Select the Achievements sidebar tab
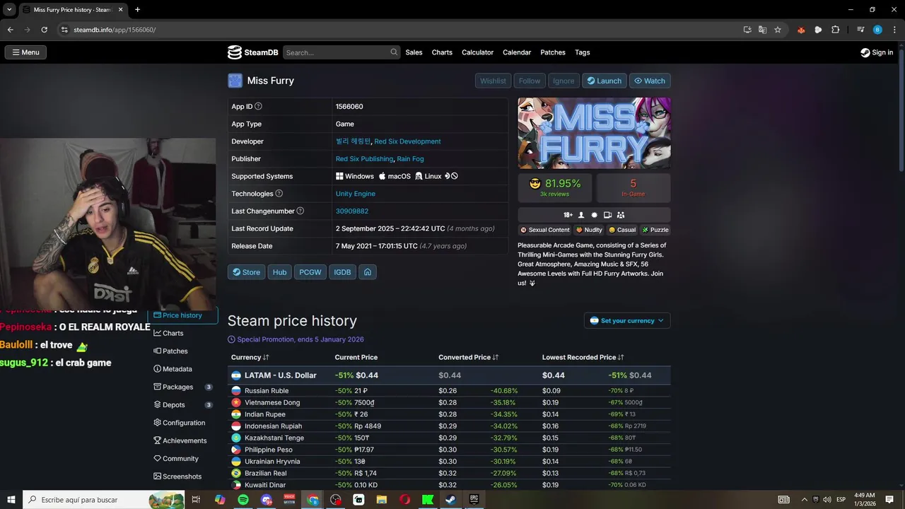 [x=182, y=440]
